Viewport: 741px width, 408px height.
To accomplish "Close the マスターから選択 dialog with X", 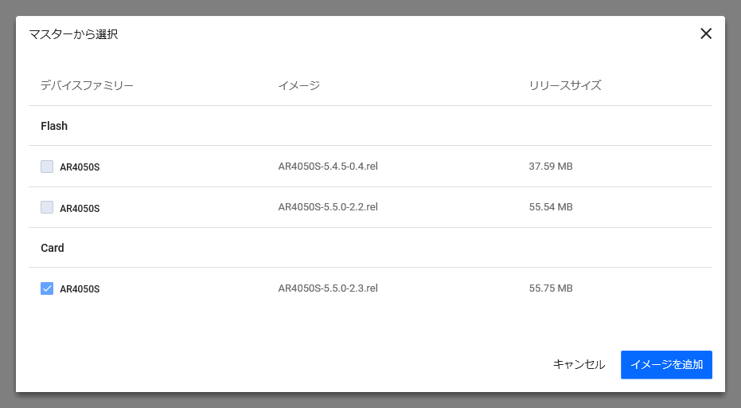I will [x=705, y=33].
